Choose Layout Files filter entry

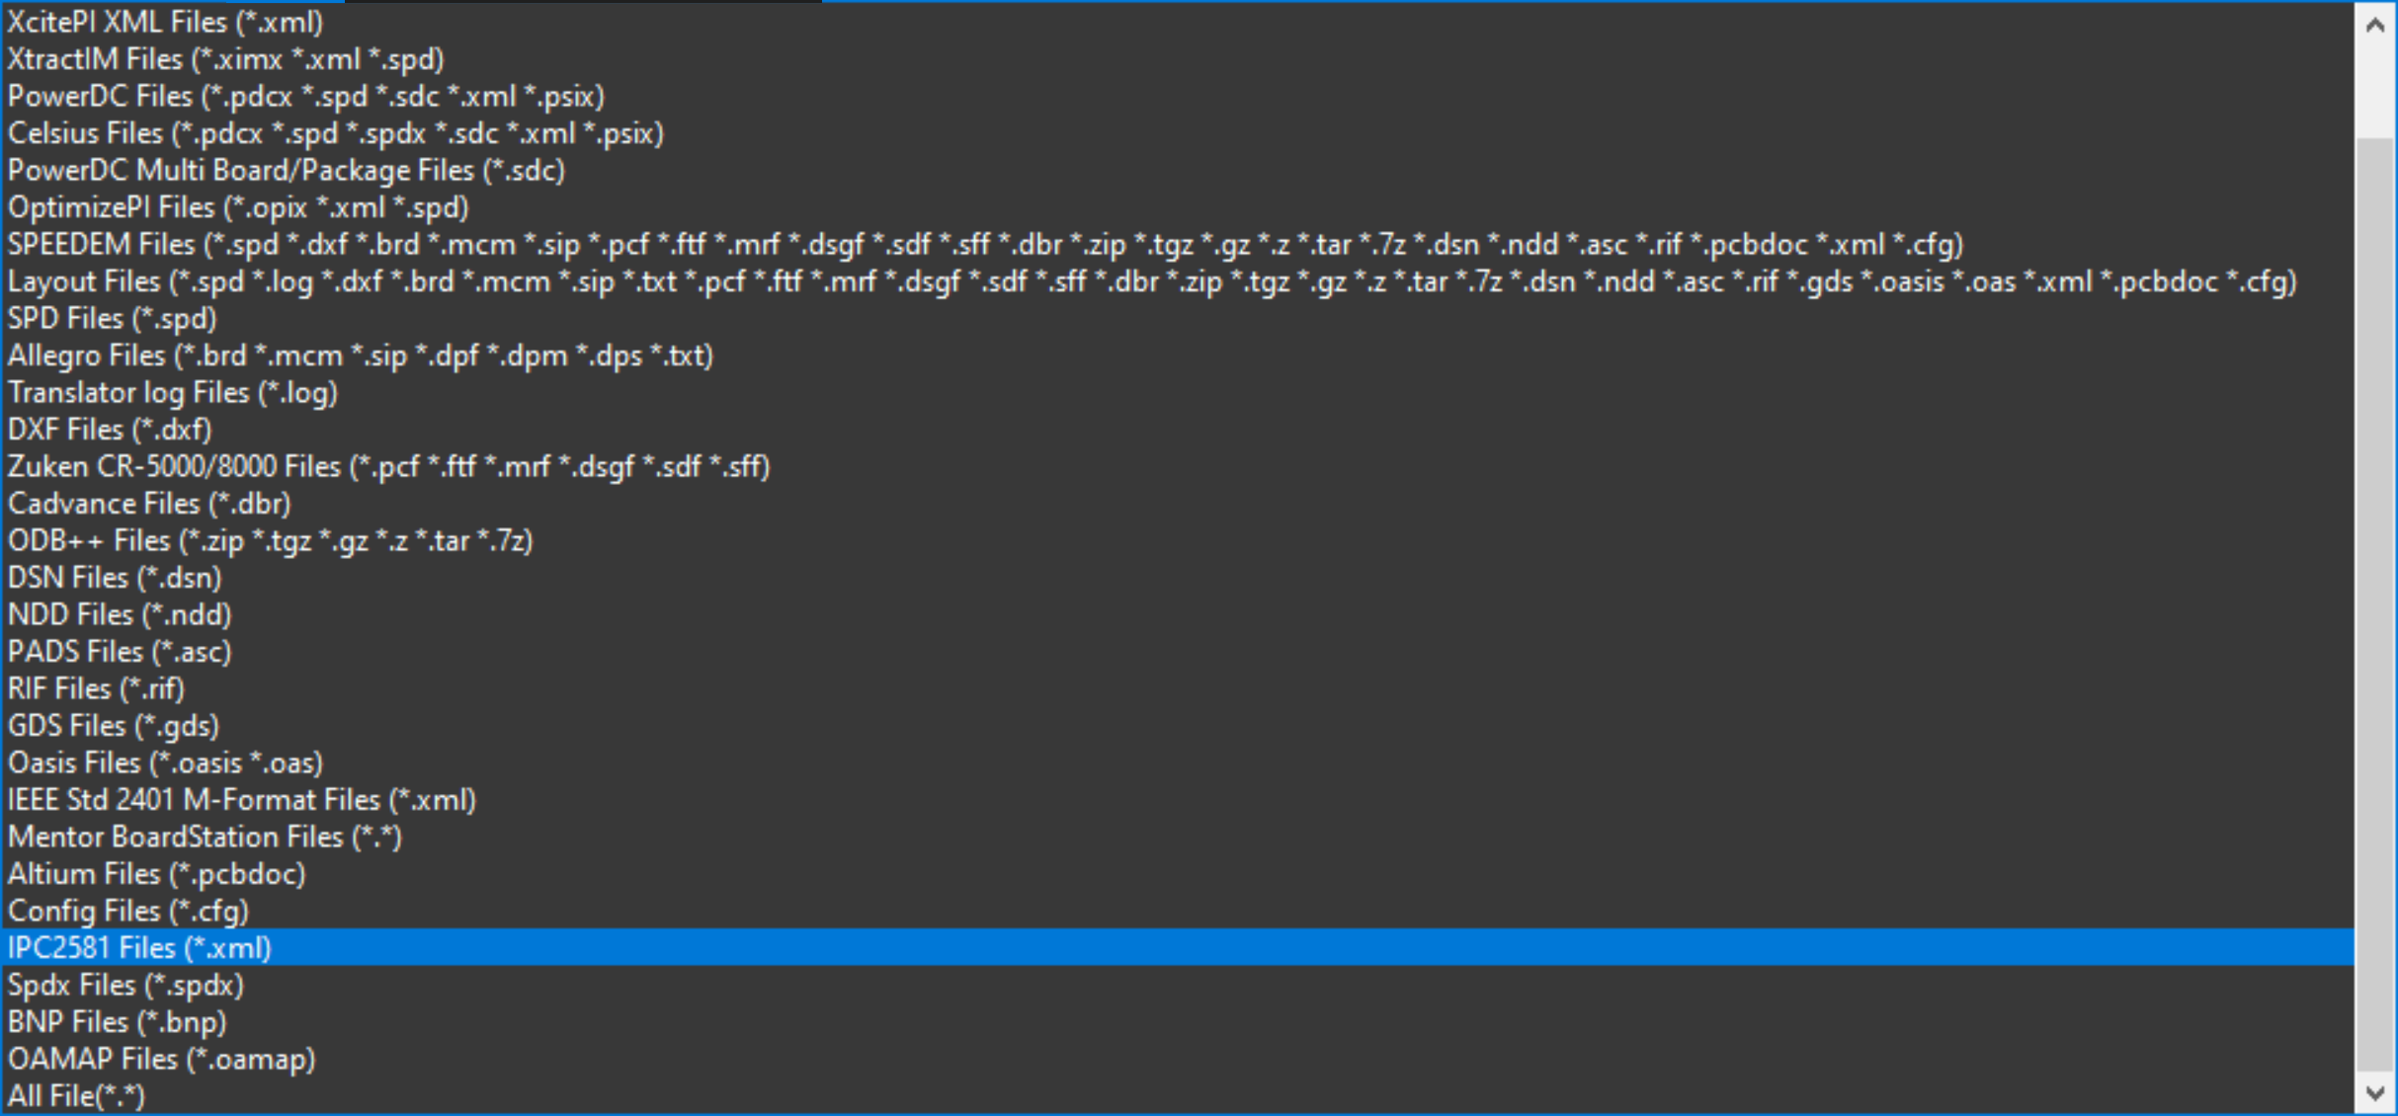(1151, 281)
